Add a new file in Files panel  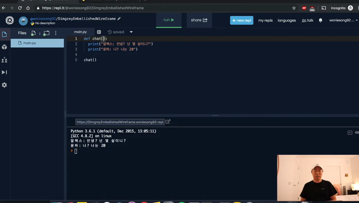[x=33, y=33]
